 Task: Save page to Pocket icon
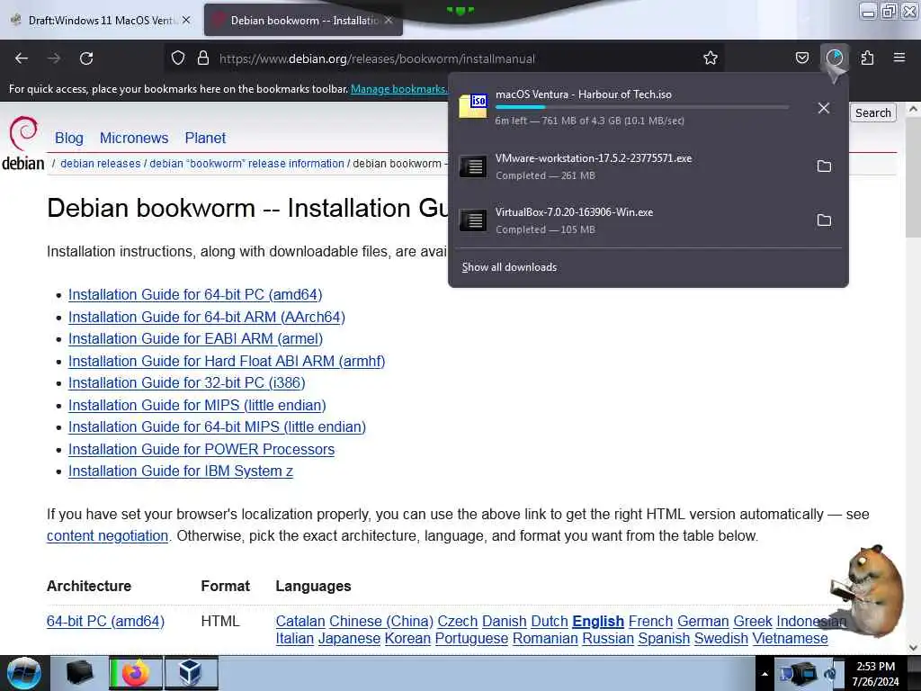click(801, 58)
